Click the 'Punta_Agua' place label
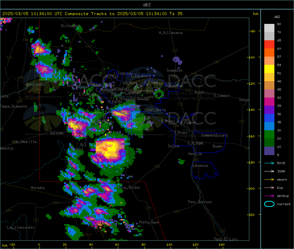 click(x=149, y=222)
